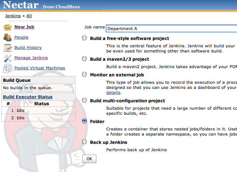Viewport: 237px width, 172px height.
Task: Click 'Performs back up of Jenkins' description
Action: pyautogui.click(x=137, y=150)
